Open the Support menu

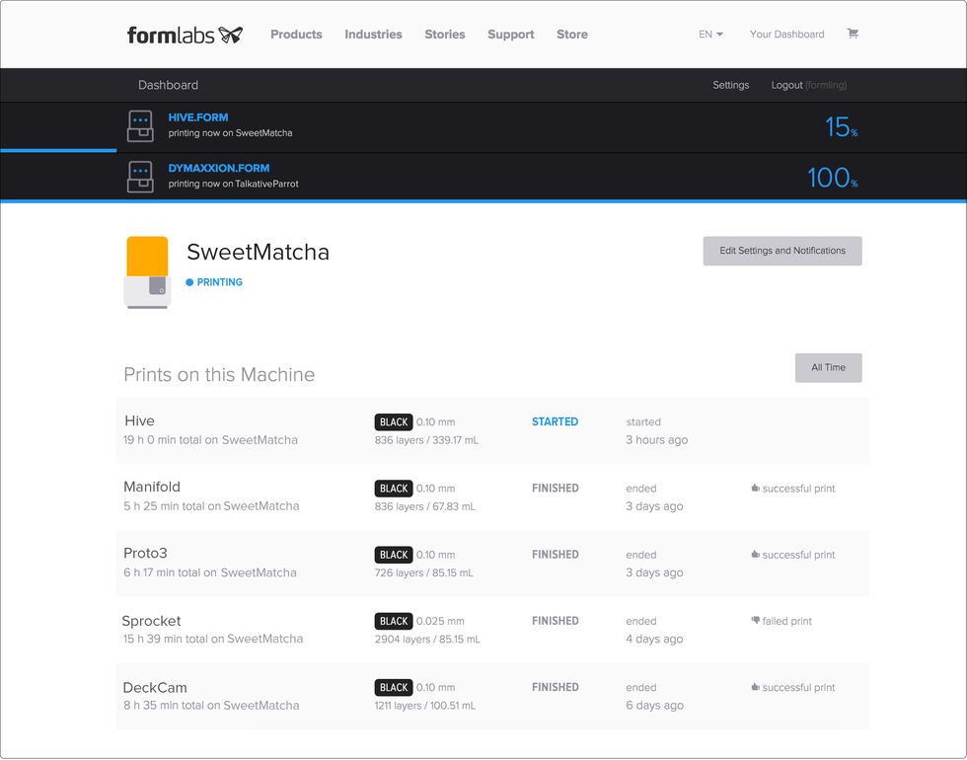[x=510, y=35]
